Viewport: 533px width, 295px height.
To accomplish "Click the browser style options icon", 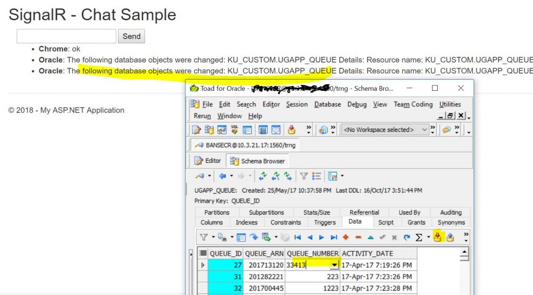I will click(x=333, y=176).
